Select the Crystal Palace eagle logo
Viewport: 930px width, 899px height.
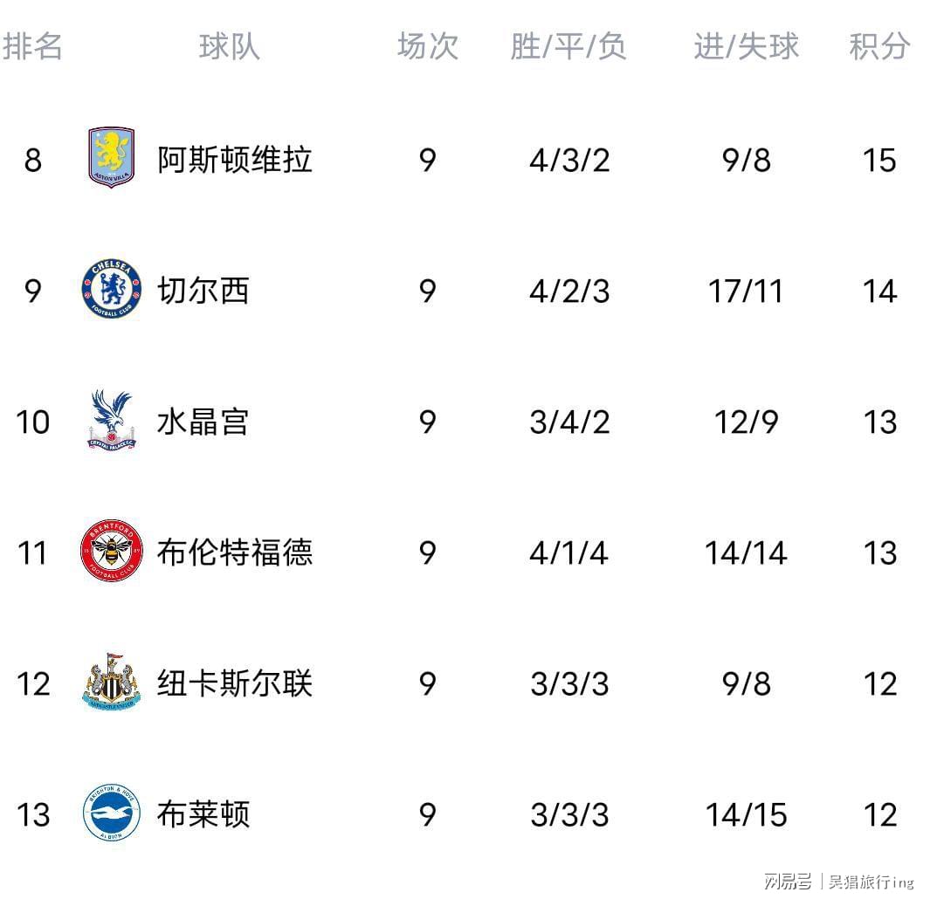112,420
